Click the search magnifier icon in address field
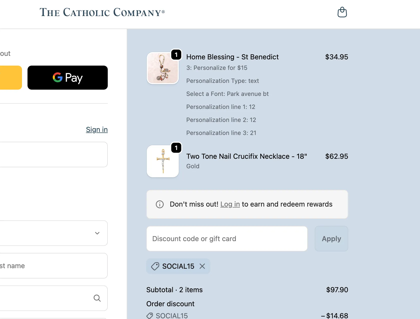 (x=97, y=298)
